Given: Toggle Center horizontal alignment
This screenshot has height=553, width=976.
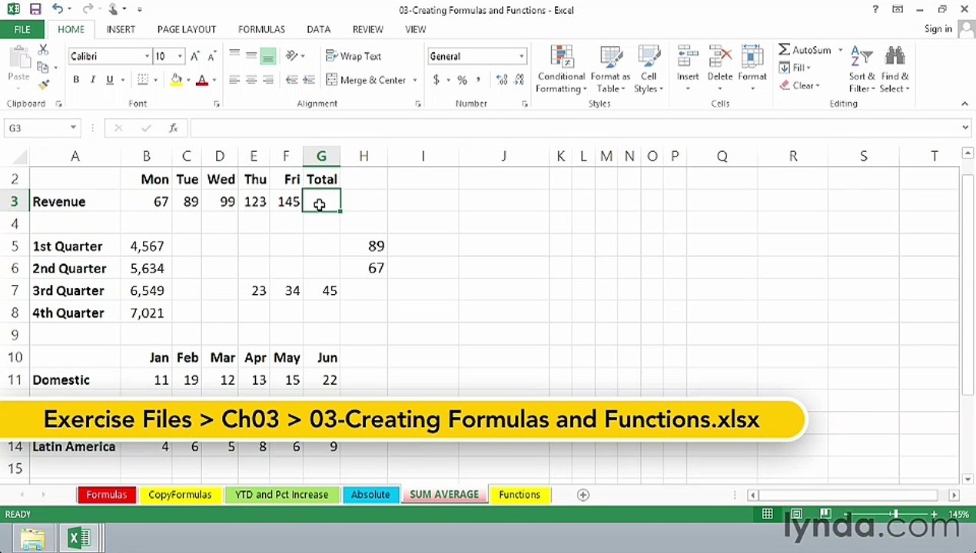Looking at the screenshot, I should (x=251, y=80).
